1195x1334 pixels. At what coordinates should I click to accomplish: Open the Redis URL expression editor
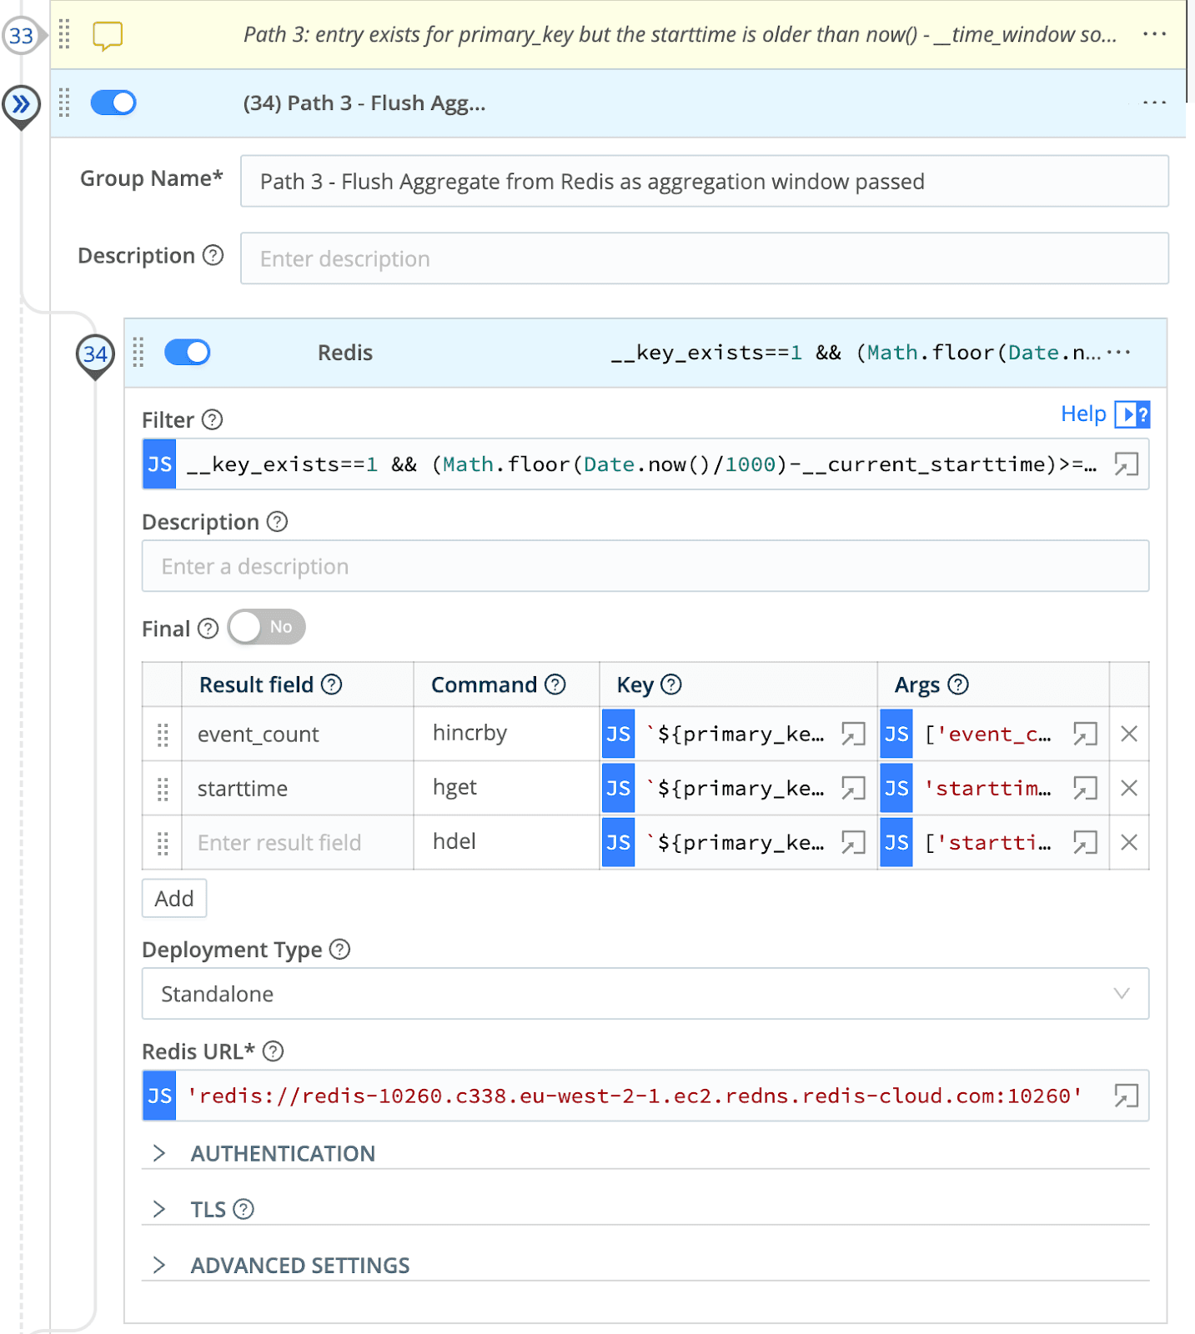[x=1126, y=1096]
